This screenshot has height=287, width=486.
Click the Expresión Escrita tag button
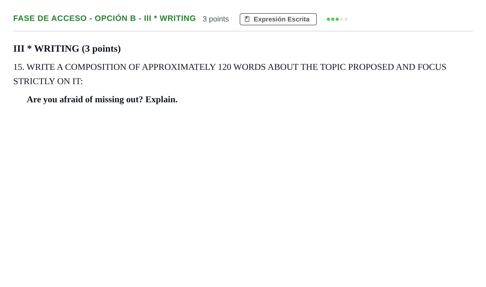[278, 19]
